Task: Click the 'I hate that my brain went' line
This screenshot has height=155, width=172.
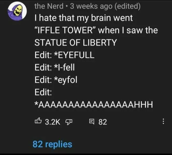Action: (x=83, y=18)
